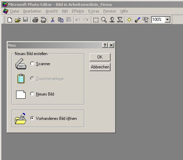Click the scanner picture in dialog
183x160 pixels.
[21, 64]
